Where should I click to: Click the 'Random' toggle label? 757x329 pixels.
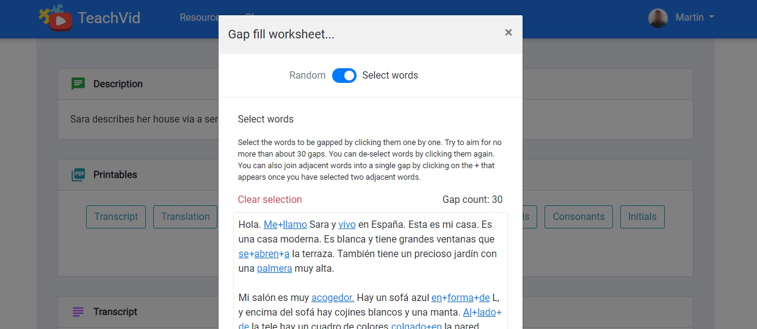click(307, 76)
